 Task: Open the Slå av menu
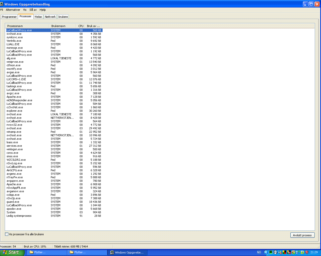pos(33,10)
